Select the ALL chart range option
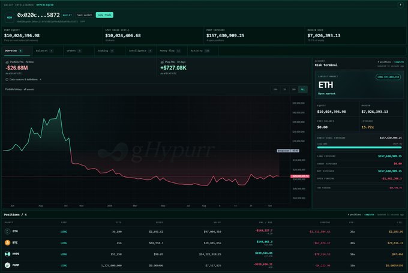 click(303, 89)
